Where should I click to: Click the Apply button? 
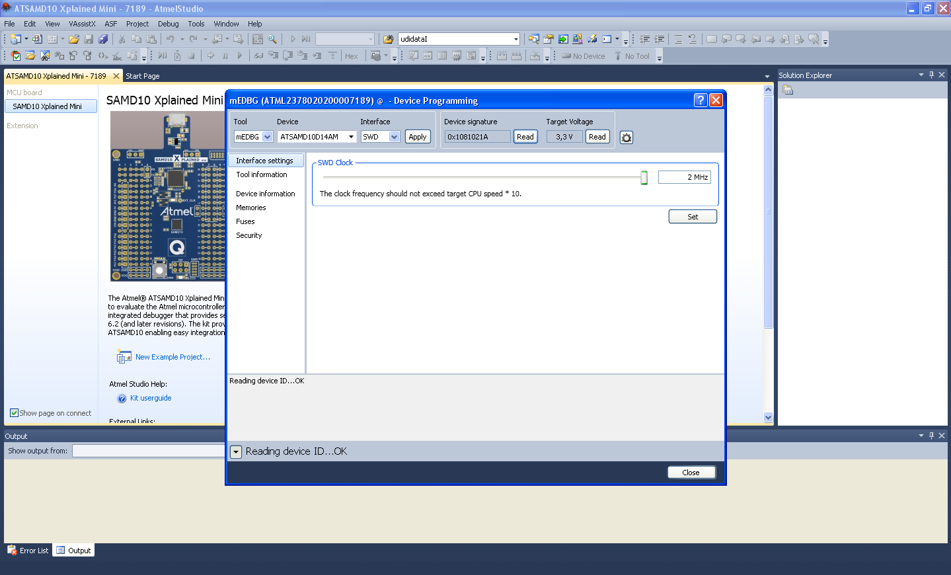pyautogui.click(x=418, y=137)
